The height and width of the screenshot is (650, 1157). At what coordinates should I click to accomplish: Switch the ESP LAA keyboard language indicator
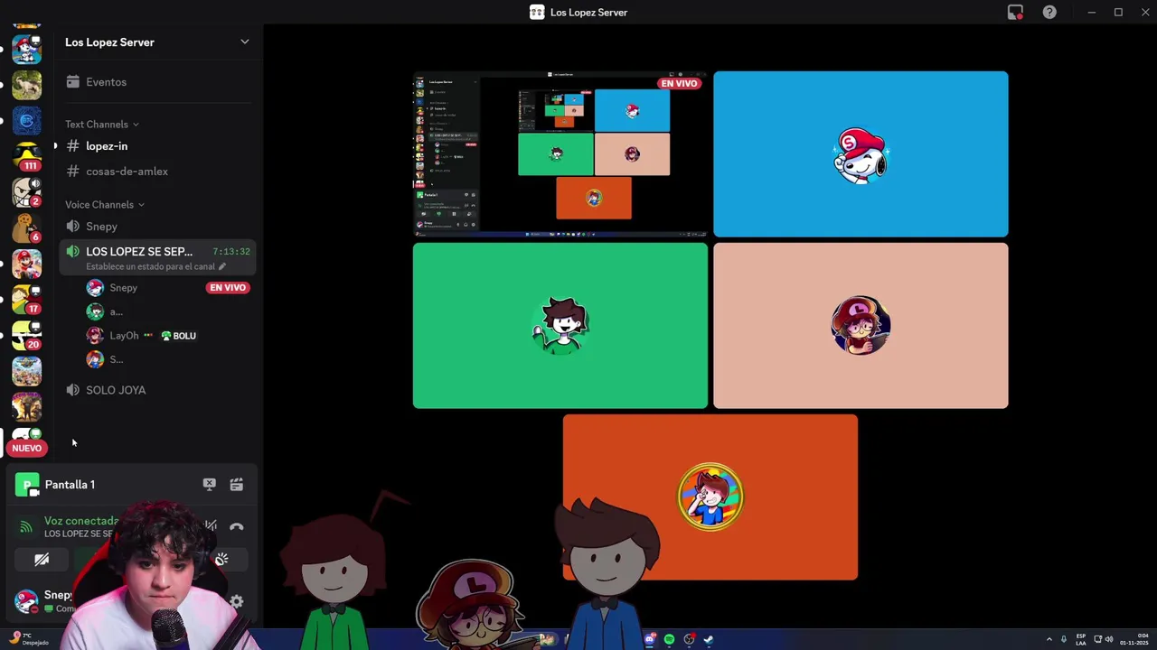1081,639
